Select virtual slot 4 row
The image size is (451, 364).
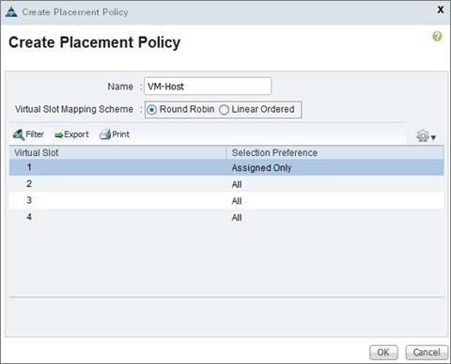click(226, 217)
